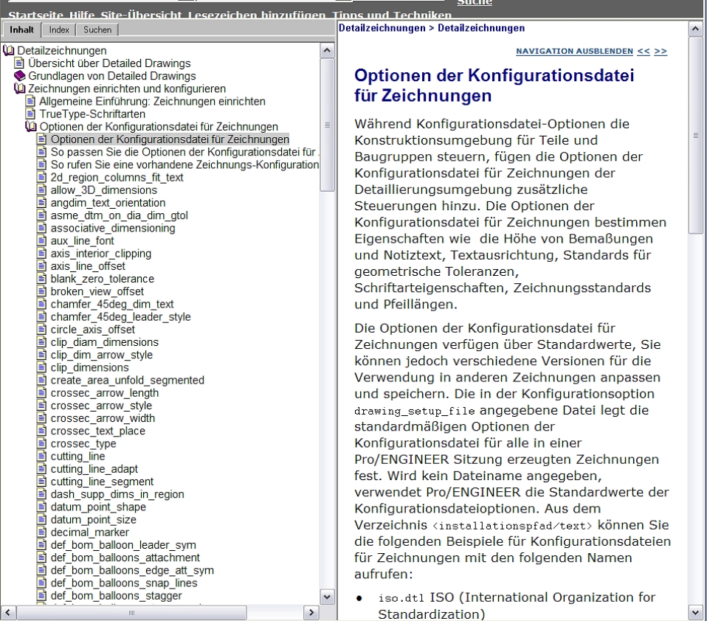
Task: Select tree item crossec_arrow_style
Action: click(x=101, y=405)
